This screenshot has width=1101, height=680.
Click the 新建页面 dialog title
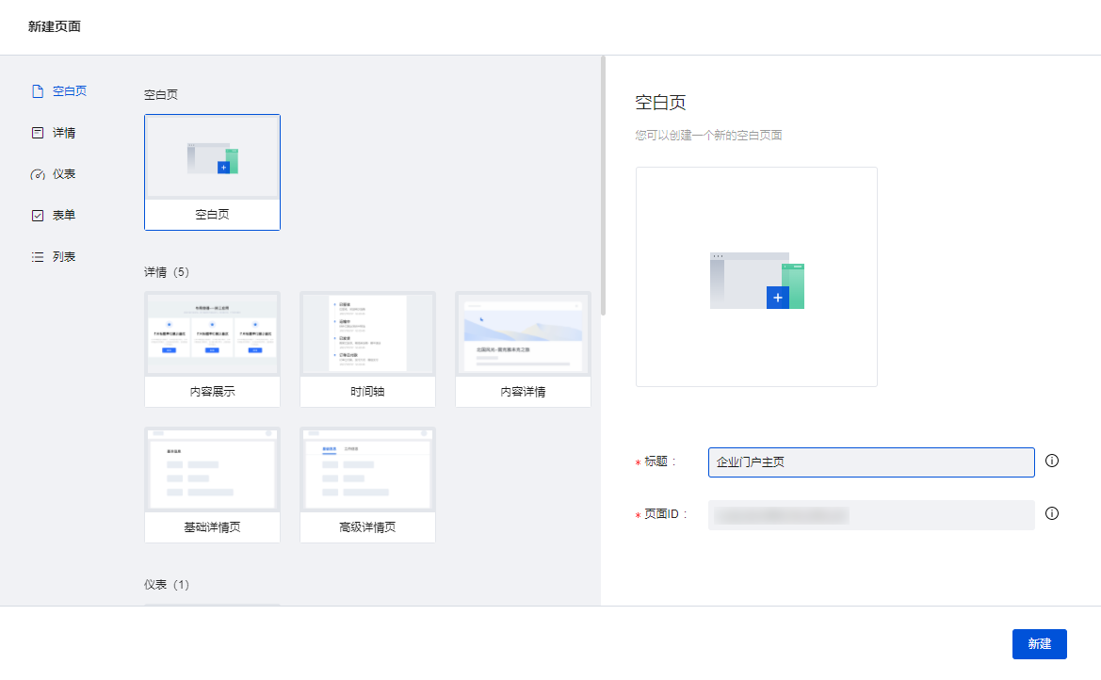tap(54, 26)
